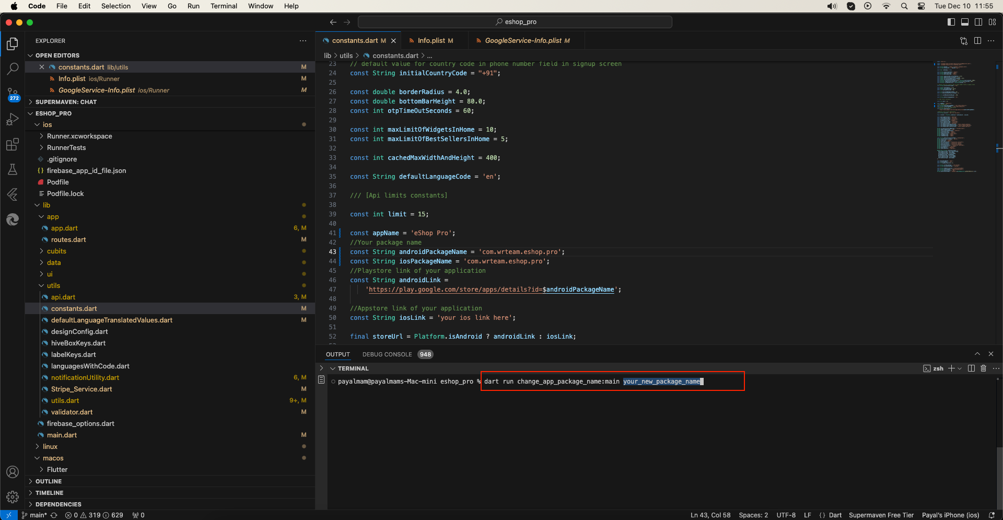Split the editor to the right
The height and width of the screenshot is (520, 1003).
[x=977, y=41]
